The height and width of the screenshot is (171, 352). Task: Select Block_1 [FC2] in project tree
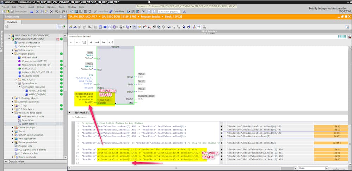[x=29, y=68]
